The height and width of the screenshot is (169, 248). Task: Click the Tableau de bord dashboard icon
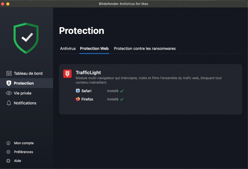9,73
